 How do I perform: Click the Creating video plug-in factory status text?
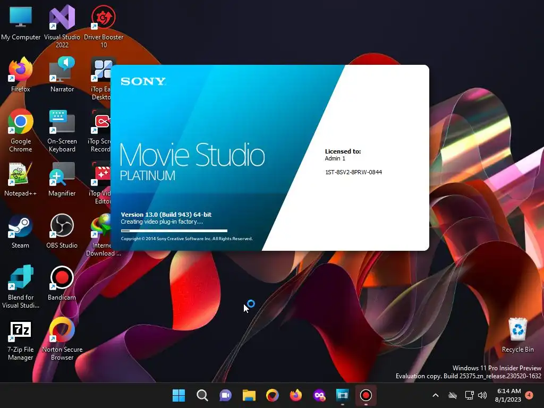coord(161,222)
